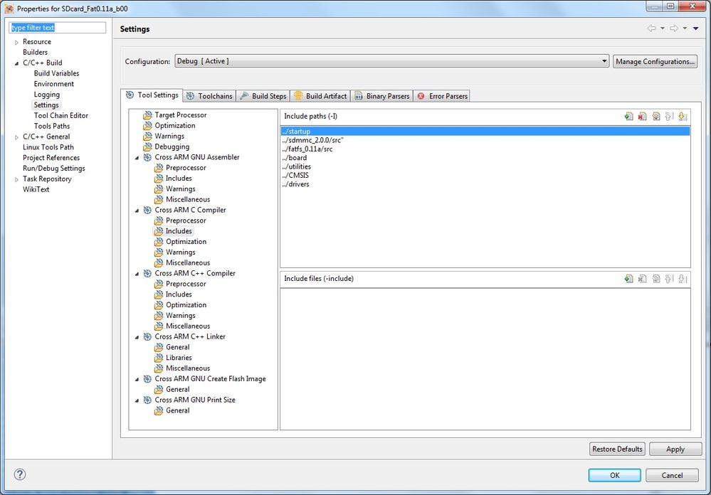Go forward with the right arrow icon
Viewport: 711px width, 495px height.
coord(674,28)
